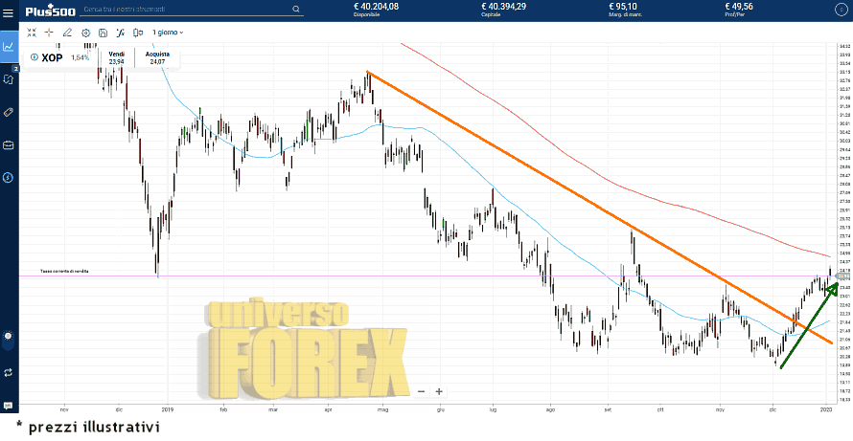Select the pencil drawing tool
This screenshot has width=853, height=441.
[x=67, y=33]
